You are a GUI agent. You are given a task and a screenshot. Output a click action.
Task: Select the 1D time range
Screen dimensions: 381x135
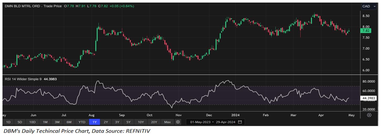pos(8,122)
